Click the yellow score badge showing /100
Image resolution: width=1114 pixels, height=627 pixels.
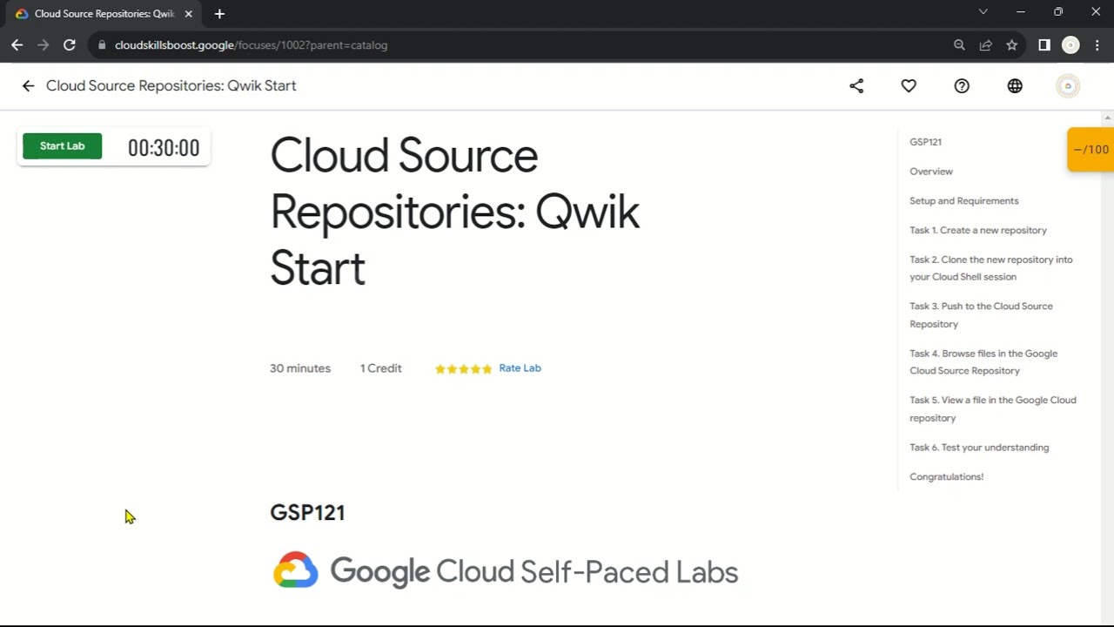point(1091,150)
